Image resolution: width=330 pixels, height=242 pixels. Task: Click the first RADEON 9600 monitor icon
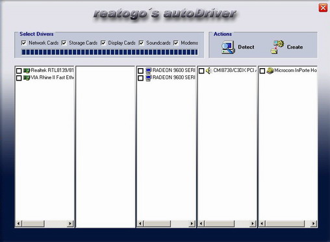pos(148,71)
